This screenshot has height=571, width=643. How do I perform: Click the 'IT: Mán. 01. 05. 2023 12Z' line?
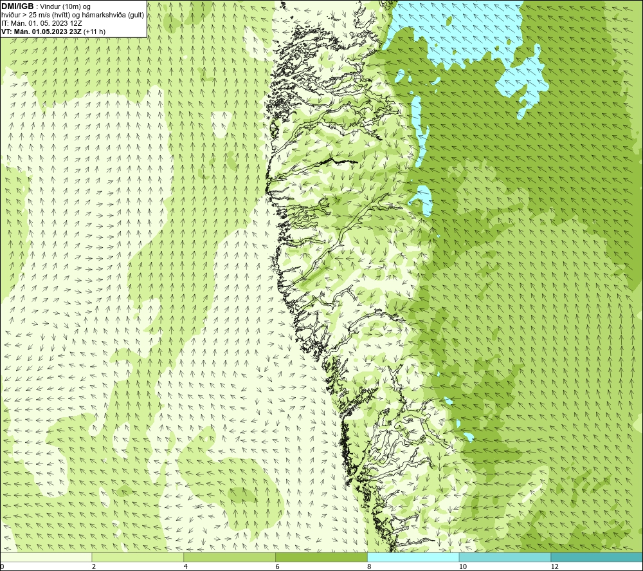point(42,23)
